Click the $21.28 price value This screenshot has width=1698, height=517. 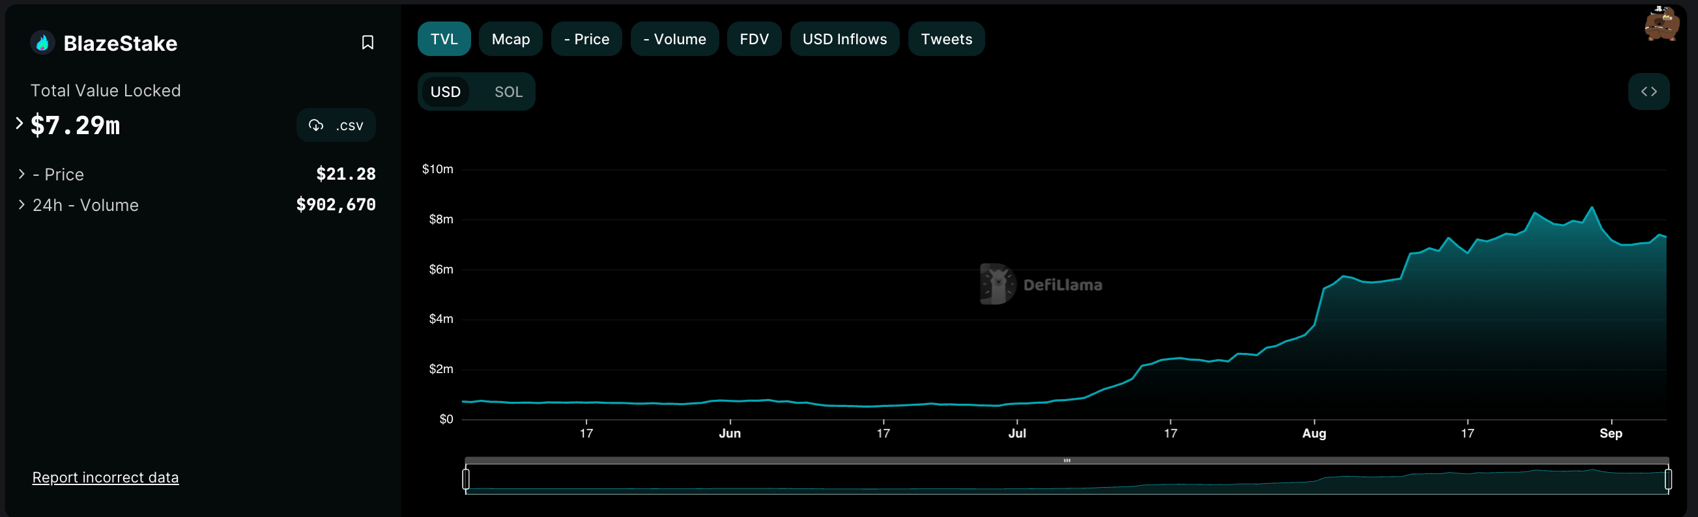[346, 174]
